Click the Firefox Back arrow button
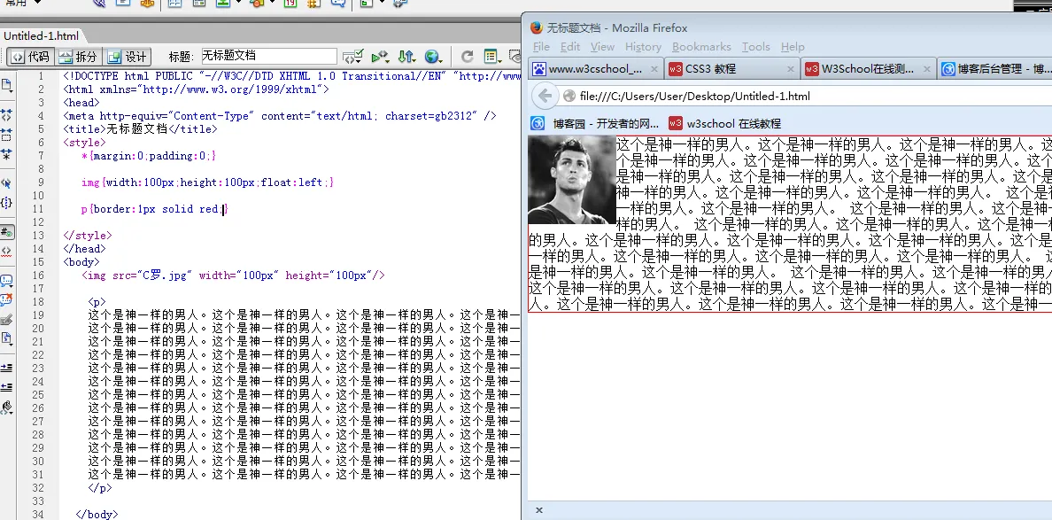 tap(545, 96)
